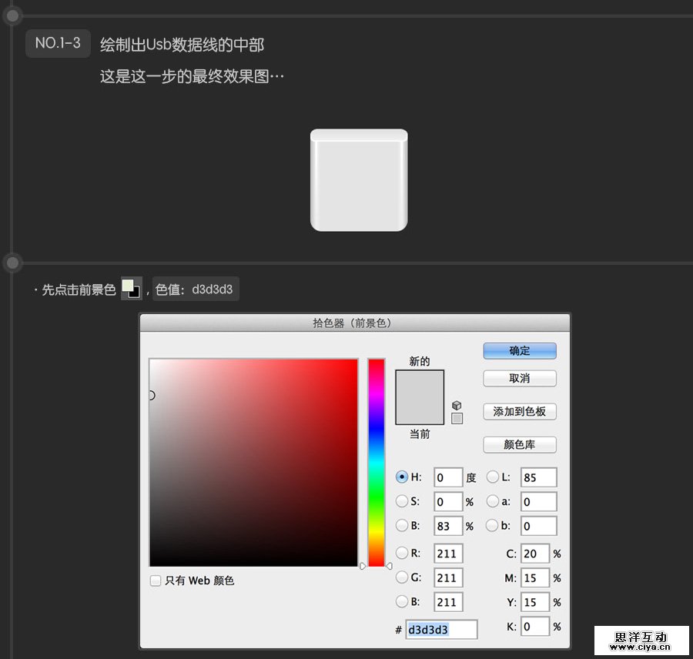Click the foreground/background color icon beside 先点击前景色

[129, 289]
